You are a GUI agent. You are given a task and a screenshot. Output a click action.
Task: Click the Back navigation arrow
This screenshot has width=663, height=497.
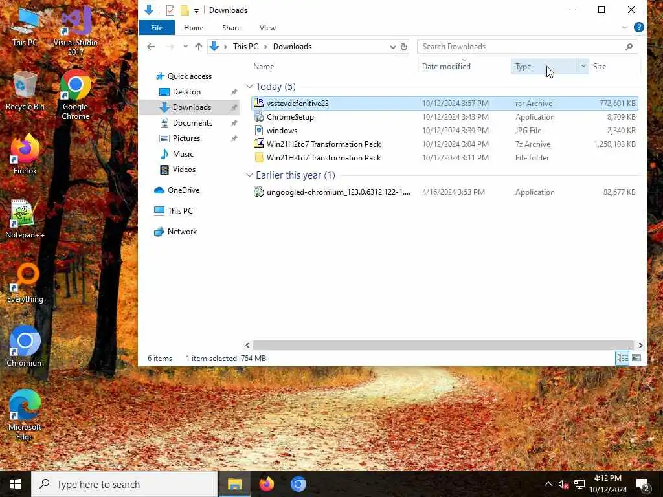[x=151, y=47]
